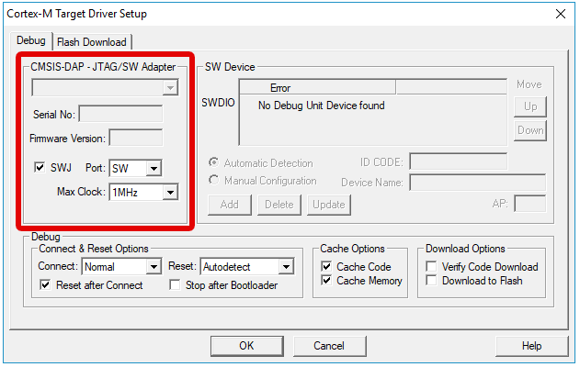Image resolution: width=580 pixels, height=367 pixels.
Task: Toggle the SWJ checkbox
Action: coord(40,168)
